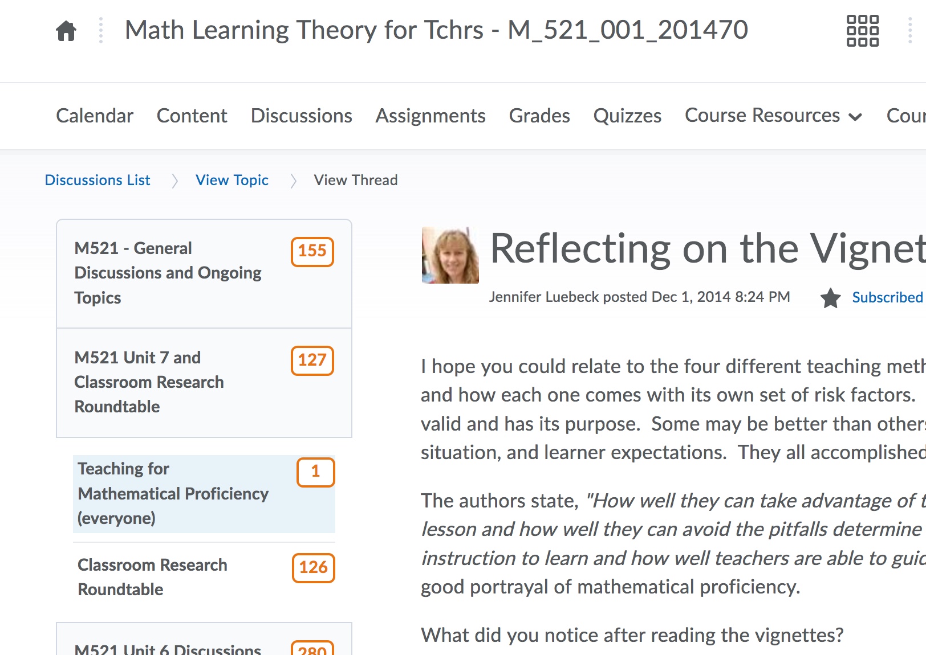Open M521 General Discussions and Ongoing Topics
Image resolution: width=926 pixels, height=655 pixels.
168,273
